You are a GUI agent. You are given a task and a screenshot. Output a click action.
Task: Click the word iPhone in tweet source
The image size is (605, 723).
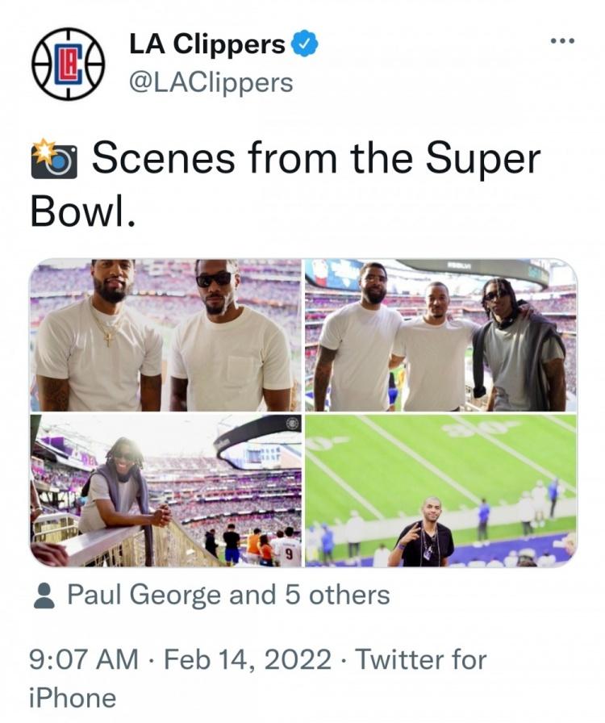point(73,697)
